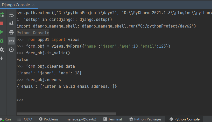Toggle the show variables glasses icon
212x122 pixels.
pos(11,41)
